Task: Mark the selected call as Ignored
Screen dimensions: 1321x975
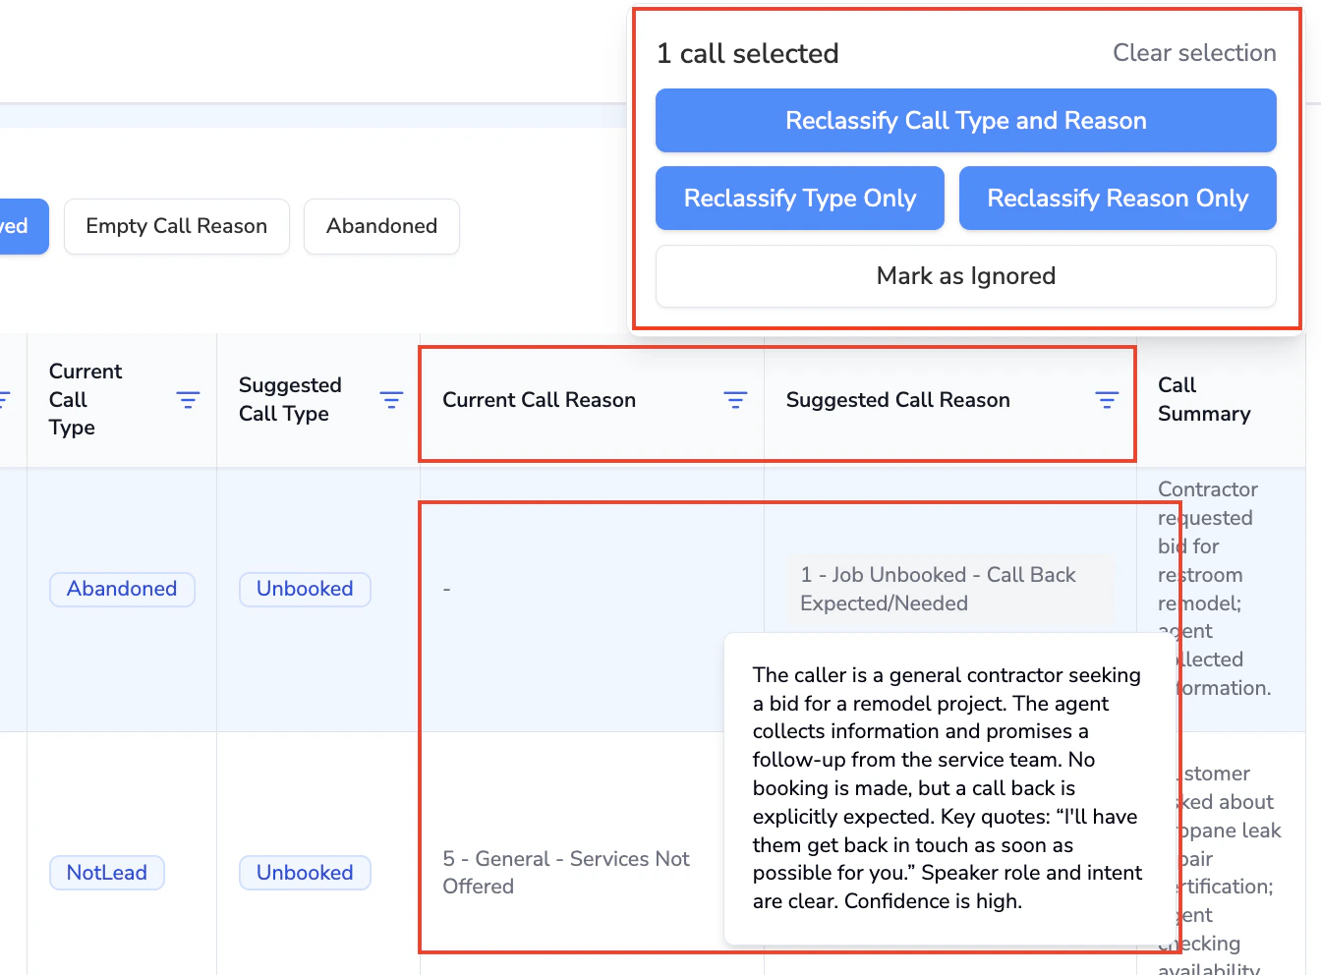Action: pyautogui.click(x=965, y=276)
